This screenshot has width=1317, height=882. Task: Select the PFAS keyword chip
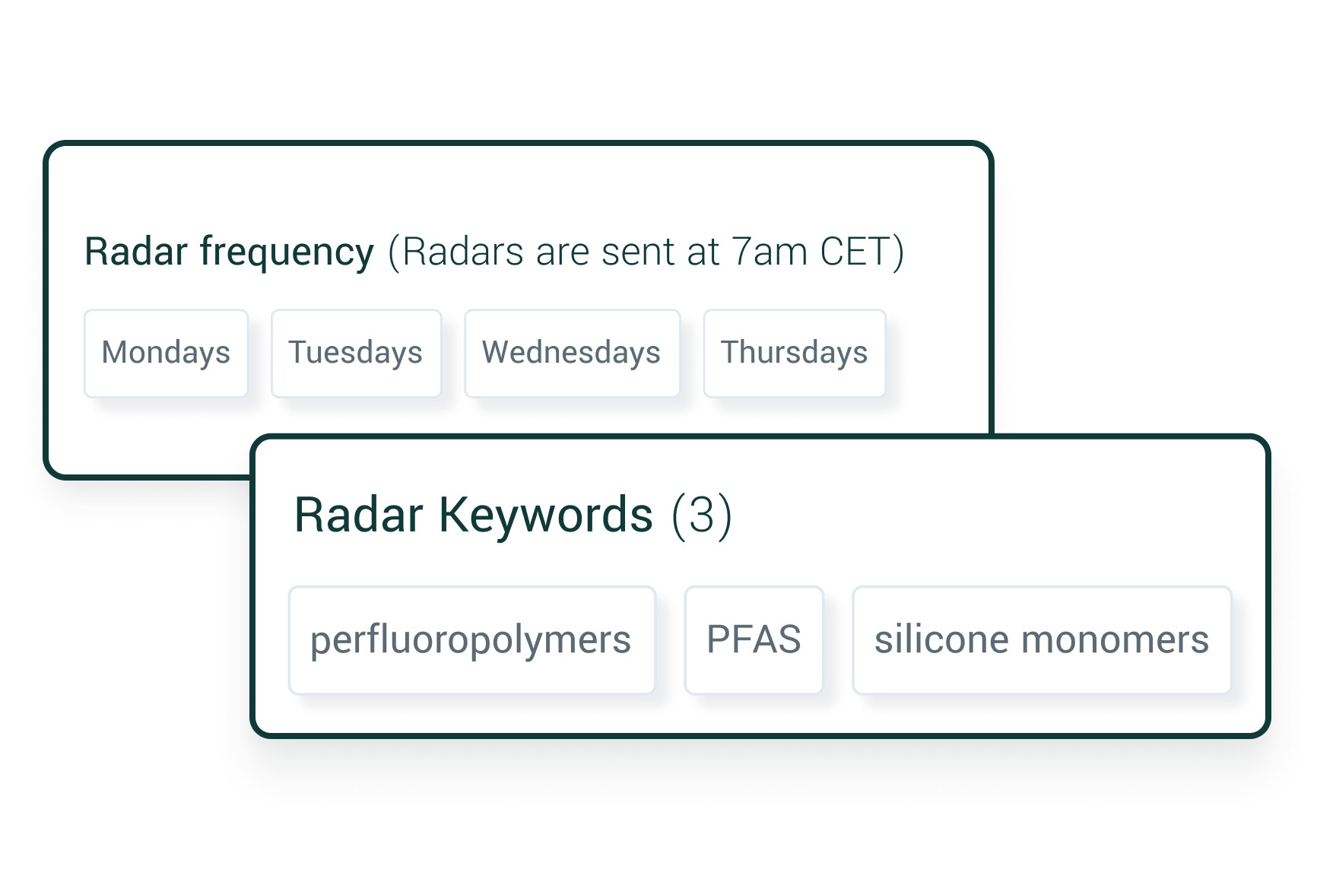(754, 639)
